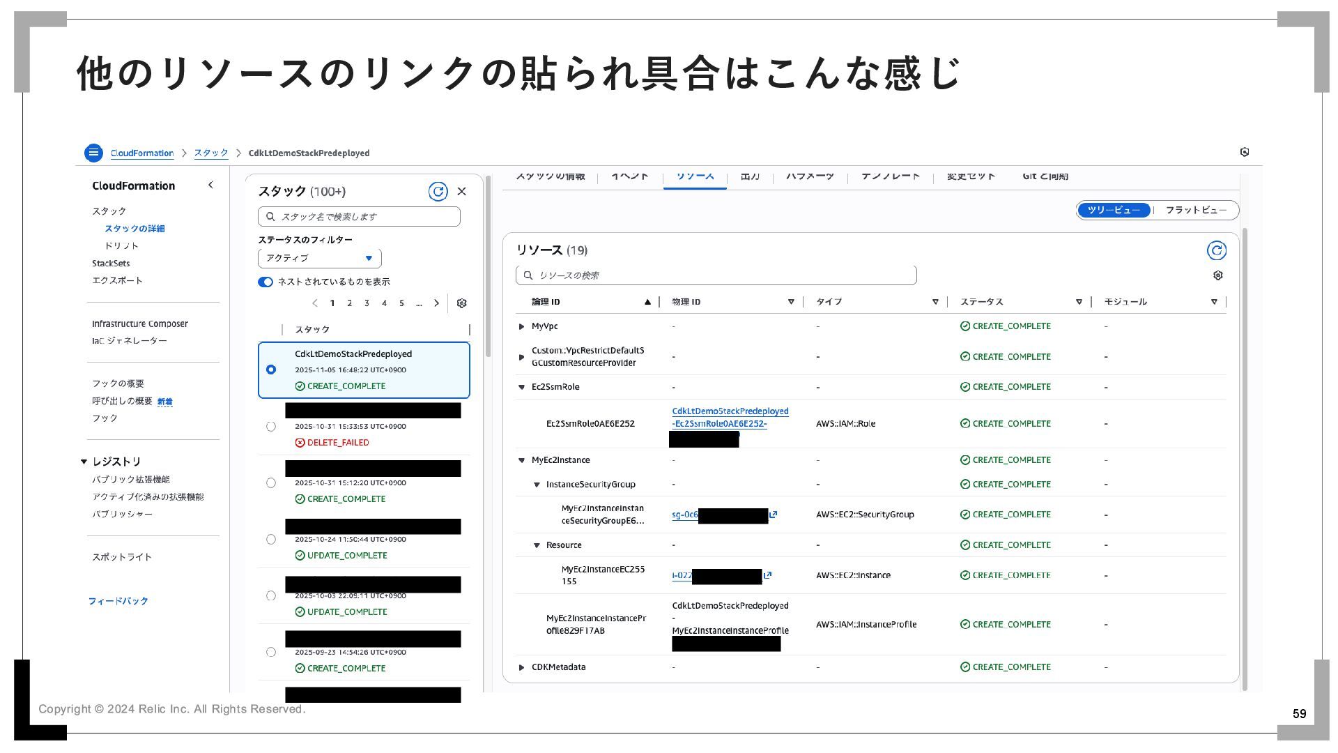Click the top-right hexagon settings icon

pos(1245,152)
